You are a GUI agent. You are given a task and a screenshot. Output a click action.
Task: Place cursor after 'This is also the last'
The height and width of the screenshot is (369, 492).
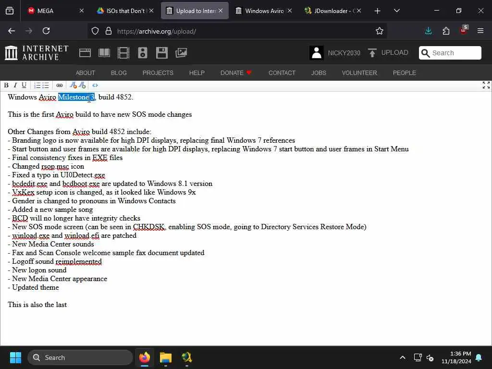pos(67,305)
